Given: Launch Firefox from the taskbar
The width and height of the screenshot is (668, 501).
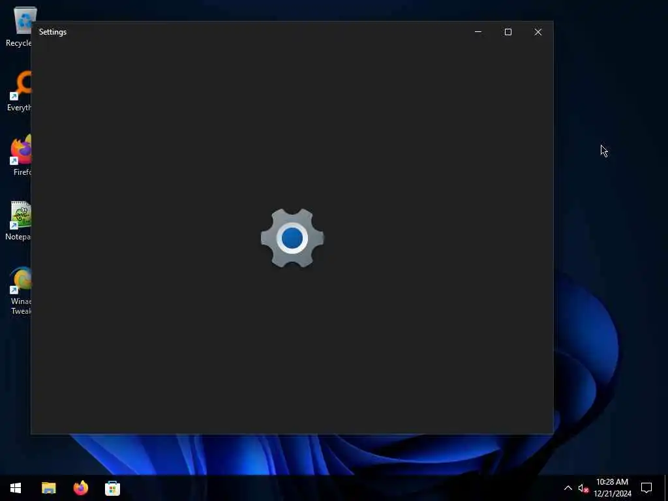Looking at the screenshot, I should [x=80, y=488].
